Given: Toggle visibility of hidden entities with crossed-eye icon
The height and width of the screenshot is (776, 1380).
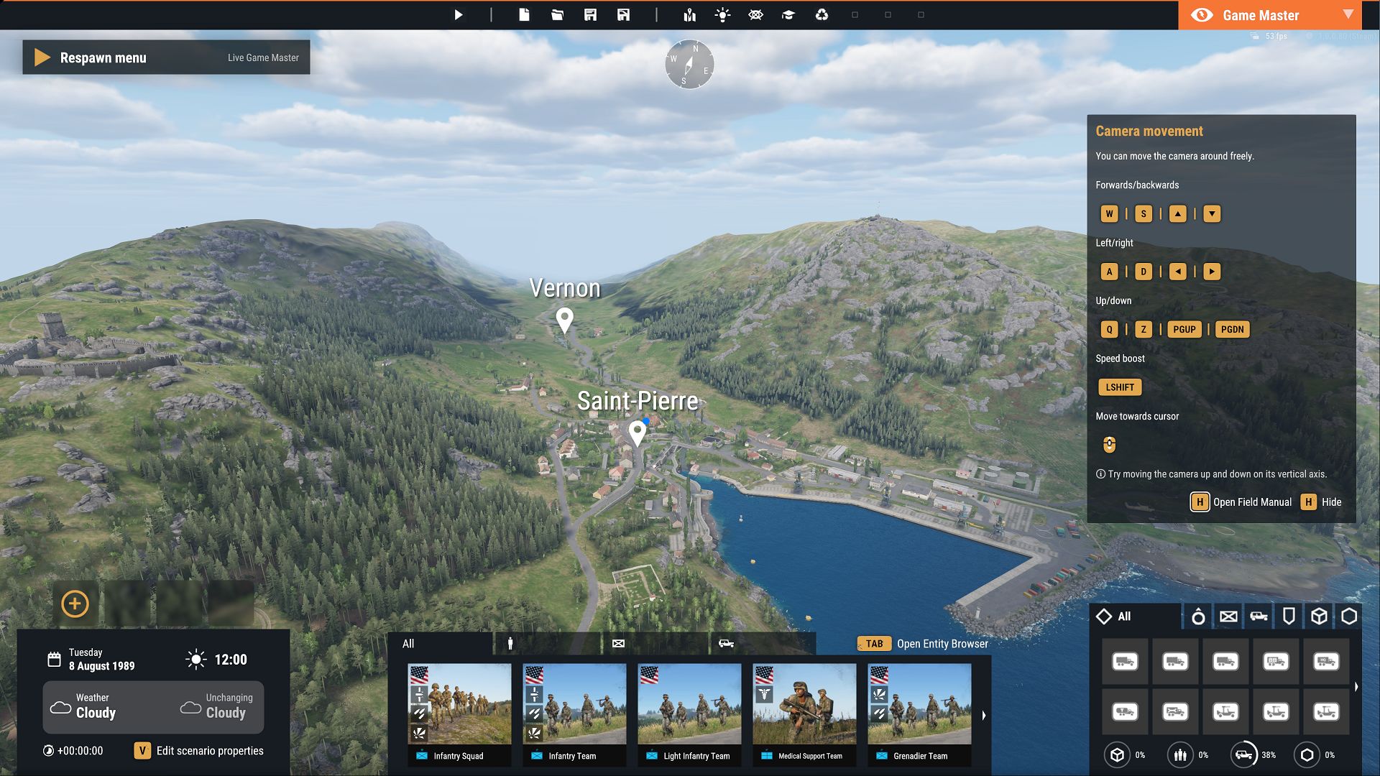Looking at the screenshot, I should 755,14.
